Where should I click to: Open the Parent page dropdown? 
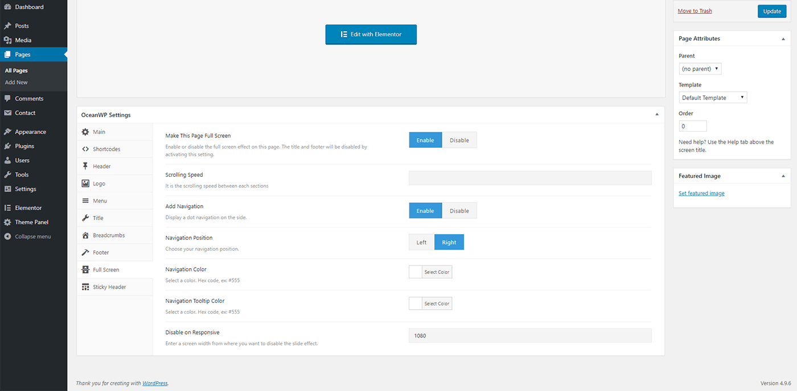click(x=700, y=69)
